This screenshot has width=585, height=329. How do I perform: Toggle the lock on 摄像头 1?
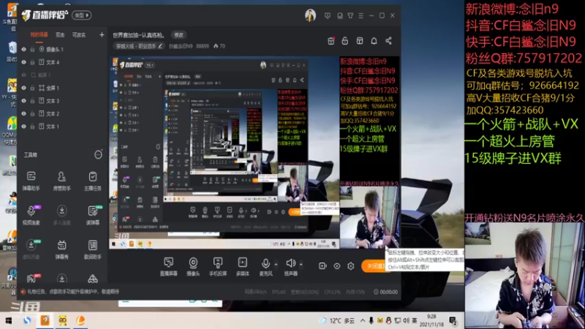(32, 49)
